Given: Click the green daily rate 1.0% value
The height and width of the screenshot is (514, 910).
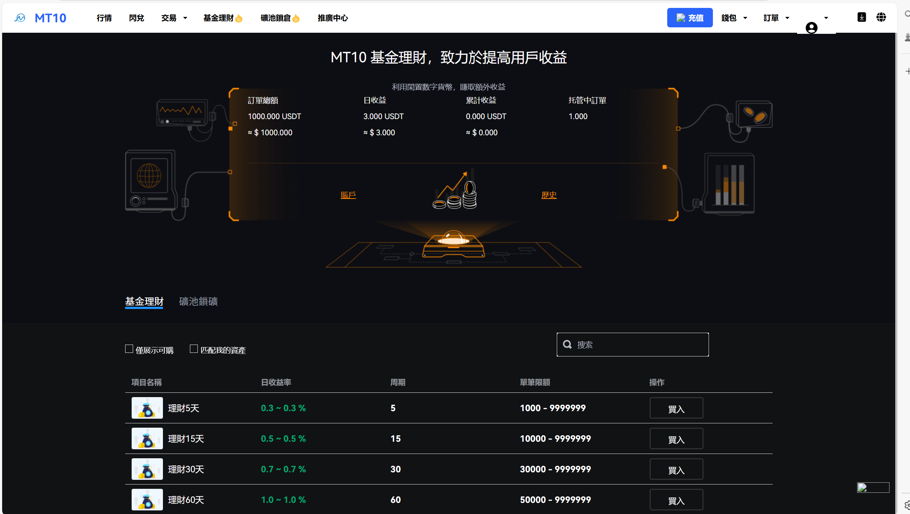Looking at the screenshot, I should tap(283, 500).
